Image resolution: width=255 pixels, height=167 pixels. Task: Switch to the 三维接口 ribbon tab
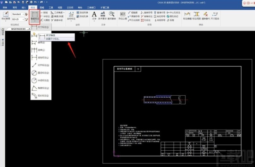pos(91,8)
